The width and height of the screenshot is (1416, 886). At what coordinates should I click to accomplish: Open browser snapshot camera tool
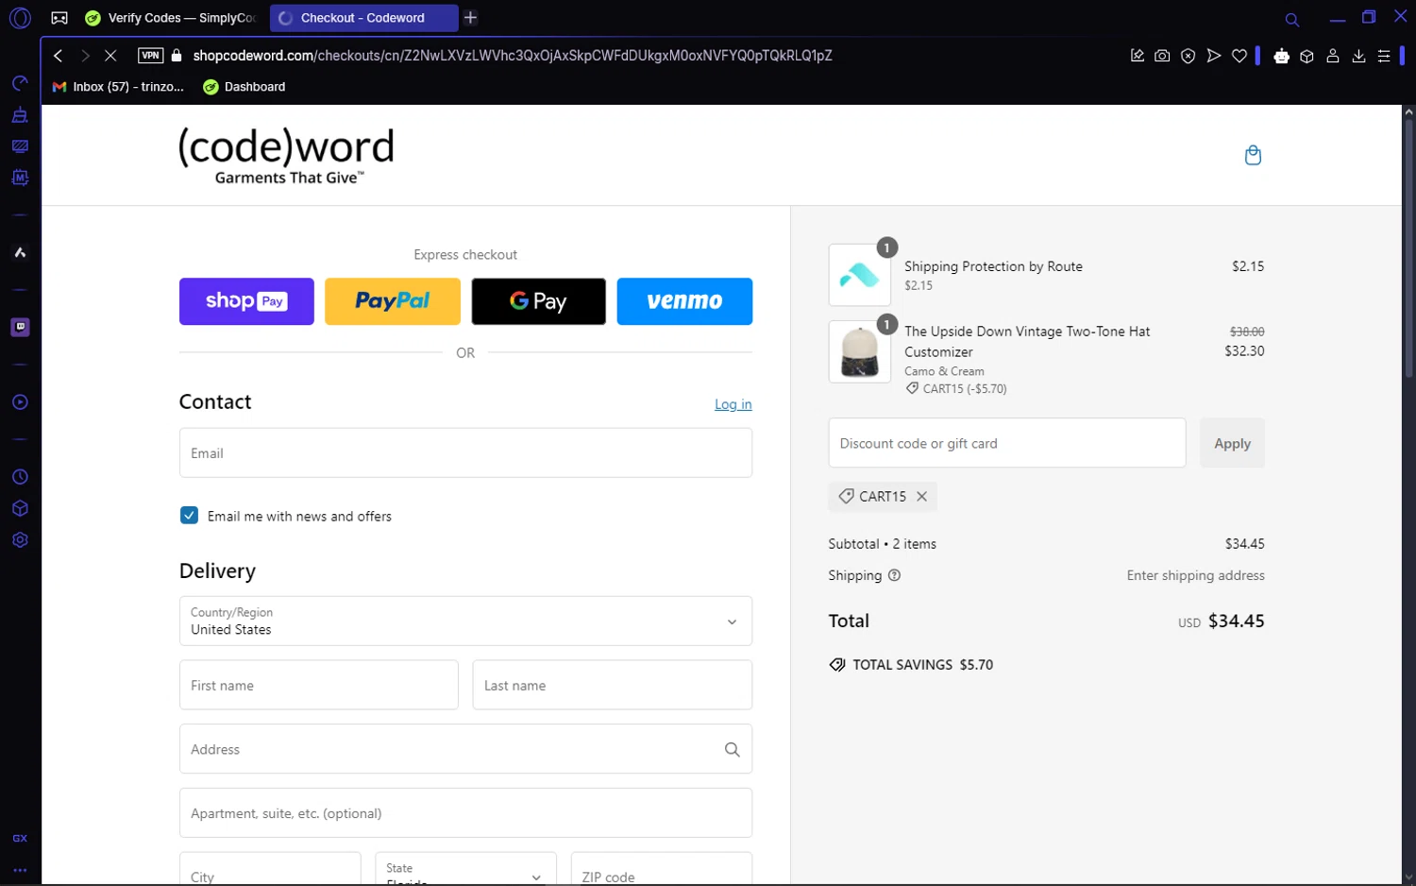1162,56
